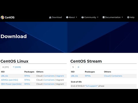138x103 pixels.
Task: Click the Help lifebuoy icon
Action: [x=128, y=17]
